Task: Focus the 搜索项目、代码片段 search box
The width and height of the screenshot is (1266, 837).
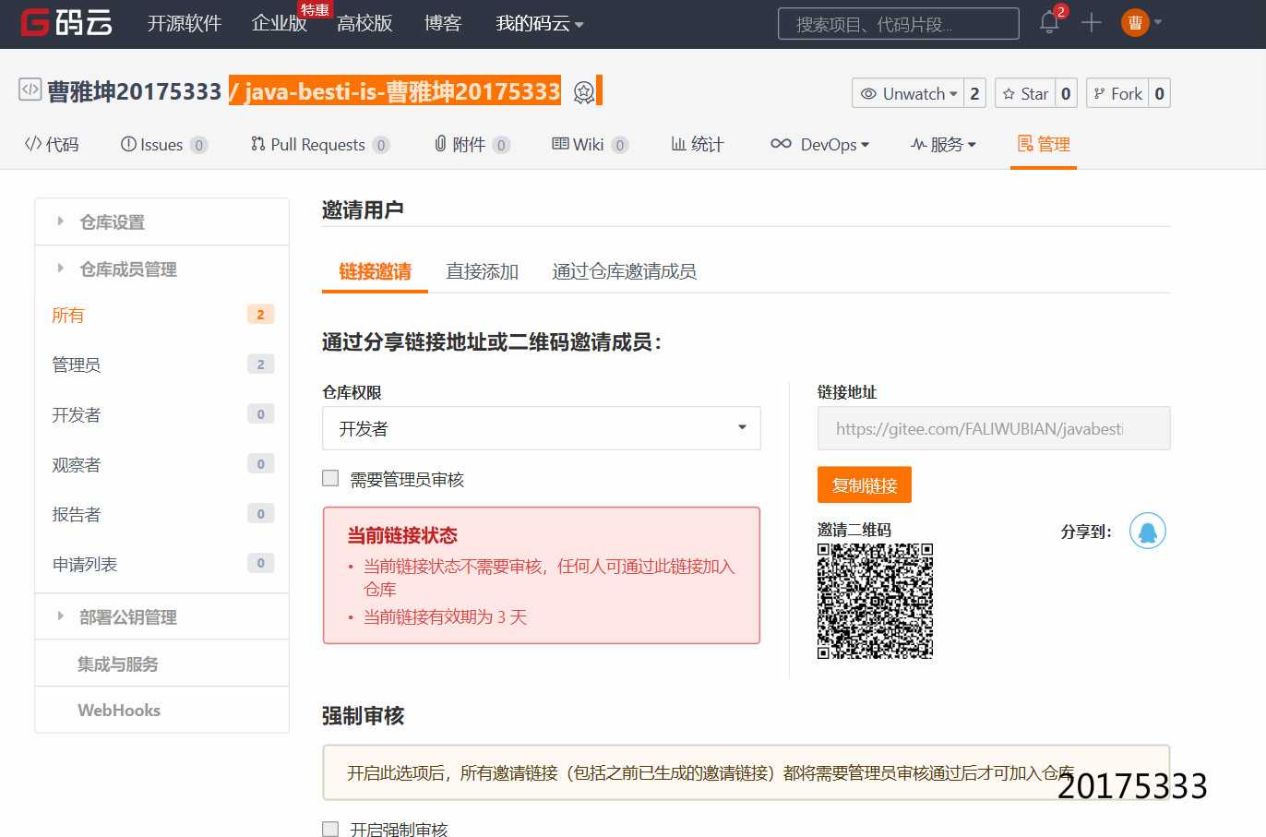Action: coord(899,24)
